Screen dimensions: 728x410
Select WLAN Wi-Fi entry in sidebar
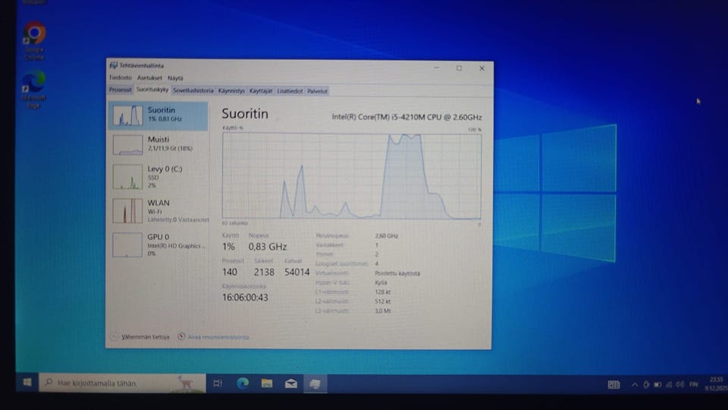pyautogui.click(x=158, y=210)
